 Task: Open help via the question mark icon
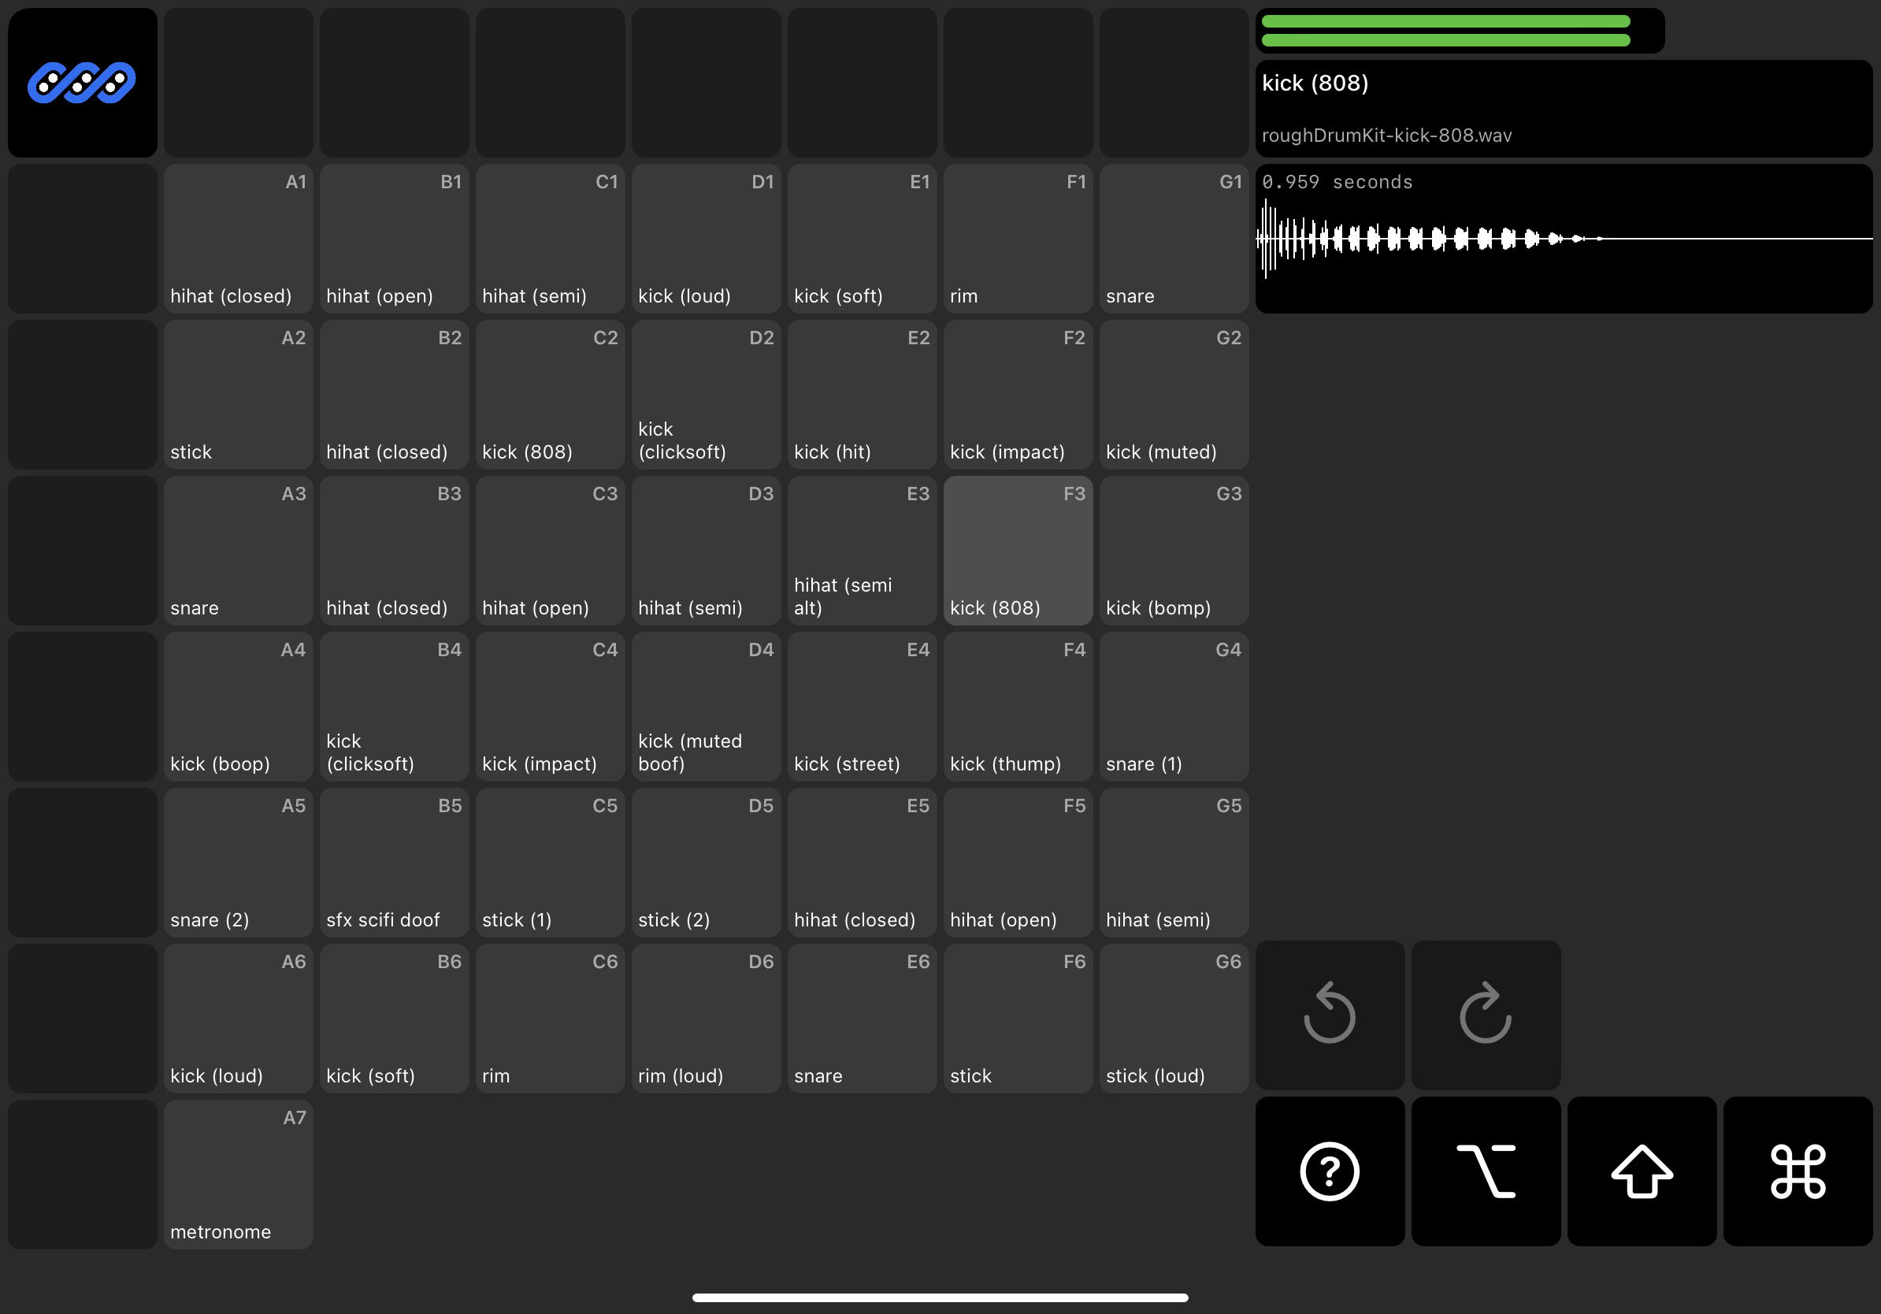click(x=1329, y=1171)
